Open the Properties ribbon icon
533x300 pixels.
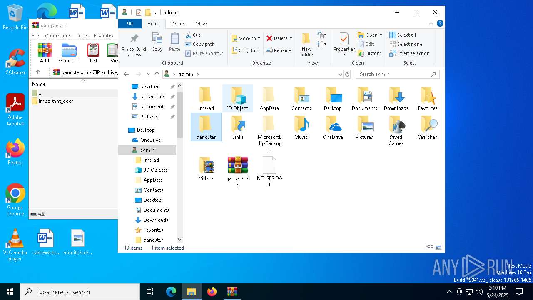coord(344,44)
